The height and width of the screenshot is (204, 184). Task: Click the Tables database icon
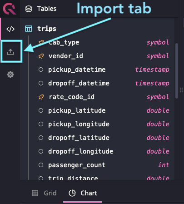29,9
